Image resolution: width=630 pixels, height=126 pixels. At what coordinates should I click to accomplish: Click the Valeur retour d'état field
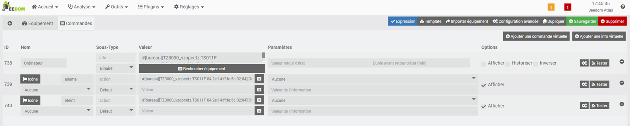click(318, 63)
